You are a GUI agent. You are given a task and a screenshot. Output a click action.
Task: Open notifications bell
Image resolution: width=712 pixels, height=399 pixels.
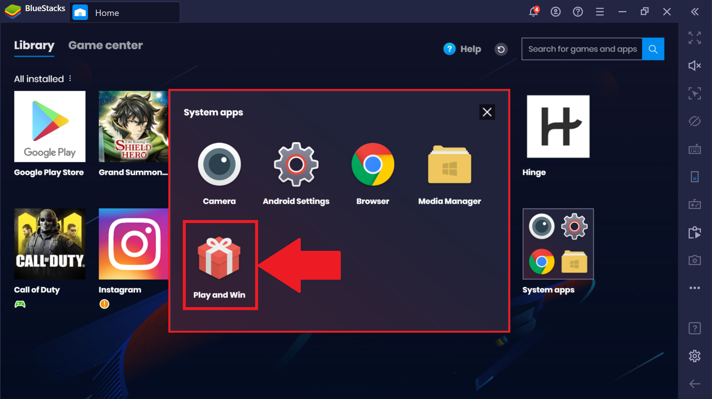534,11
